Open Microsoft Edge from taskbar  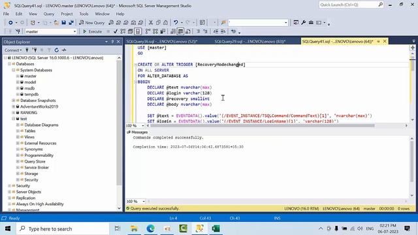click(x=151, y=228)
